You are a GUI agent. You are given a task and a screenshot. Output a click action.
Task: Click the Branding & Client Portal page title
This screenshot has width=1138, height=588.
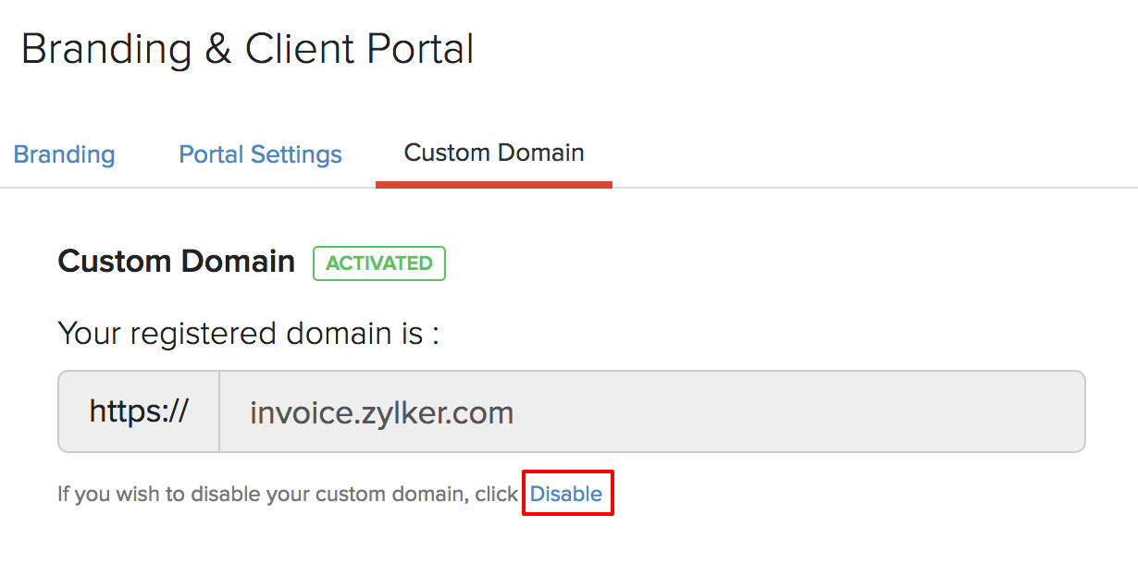pos(247,49)
